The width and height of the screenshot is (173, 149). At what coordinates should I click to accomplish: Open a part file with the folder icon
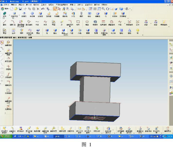coord(16,9)
